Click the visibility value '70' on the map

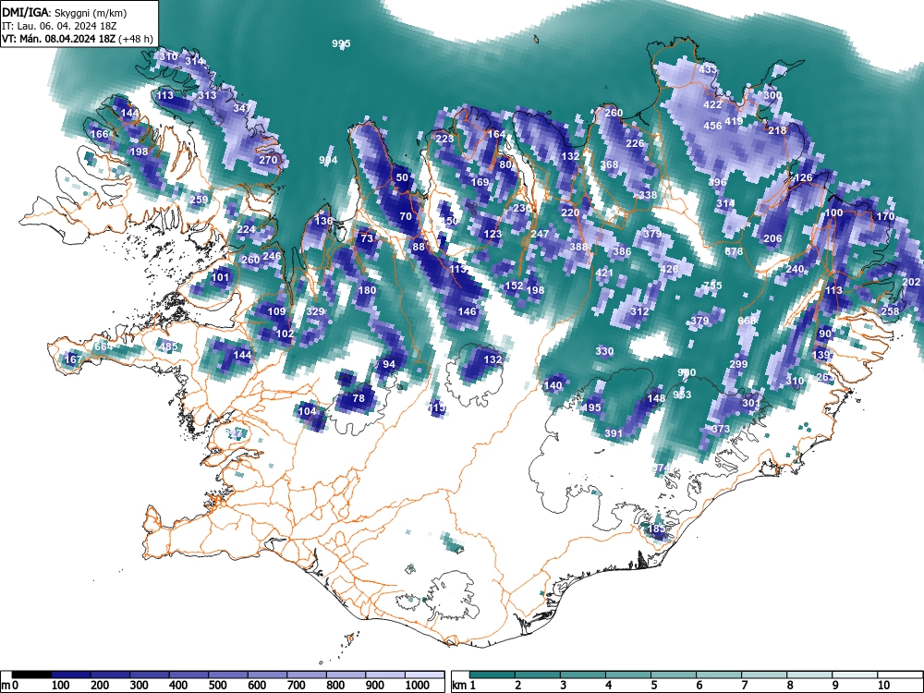pyautogui.click(x=406, y=217)
